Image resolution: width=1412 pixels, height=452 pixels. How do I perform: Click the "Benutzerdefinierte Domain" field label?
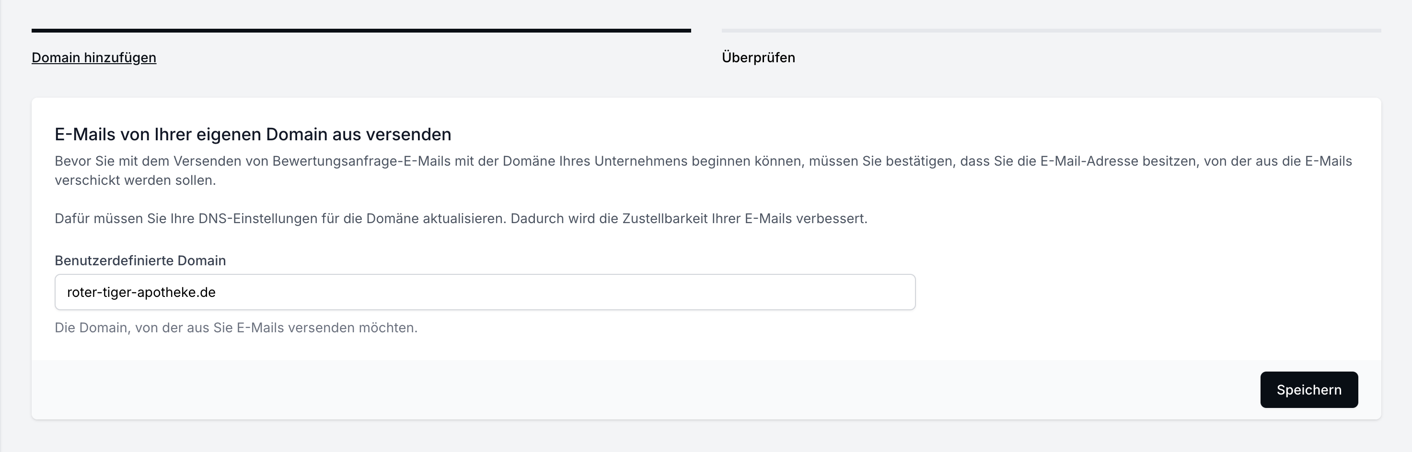[x=140, y=260]
